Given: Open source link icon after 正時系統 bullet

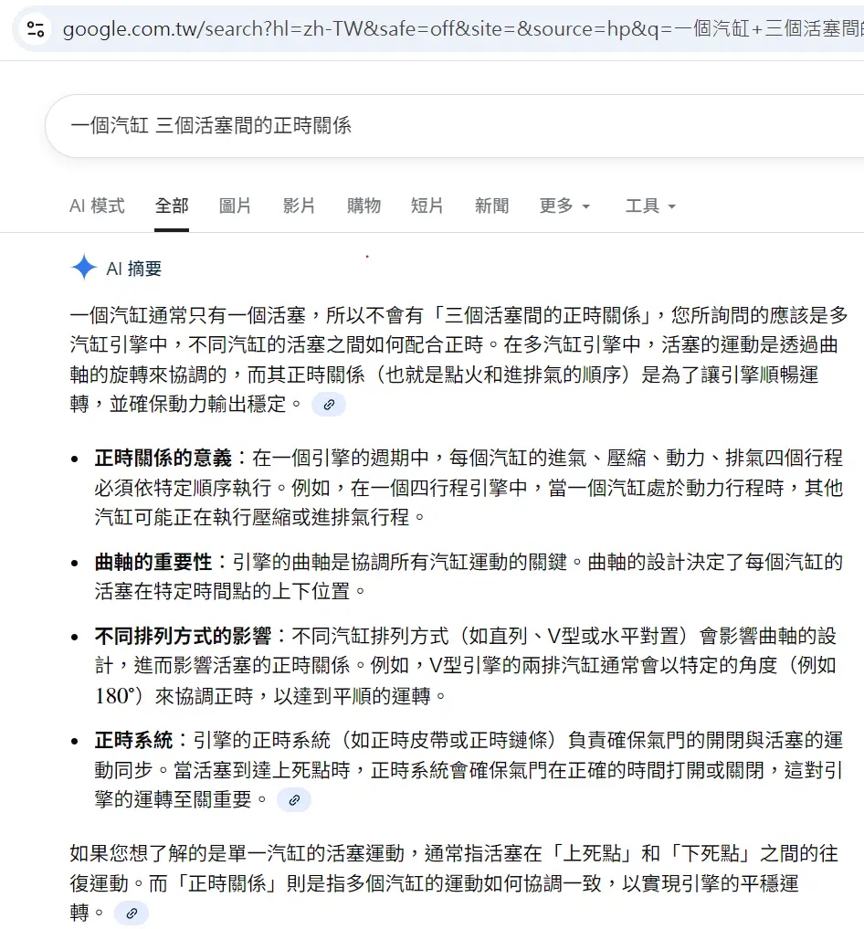Looking at the screenshot, I should (294, 800).
